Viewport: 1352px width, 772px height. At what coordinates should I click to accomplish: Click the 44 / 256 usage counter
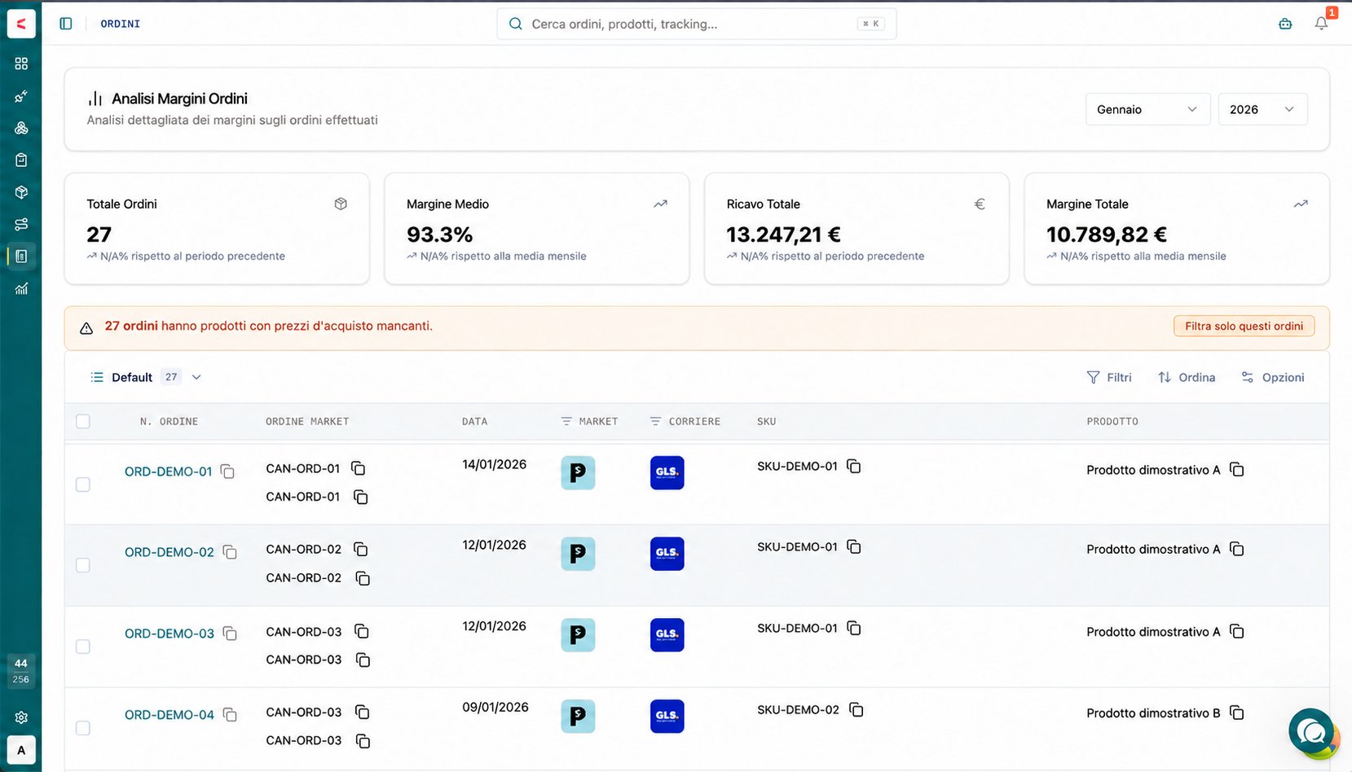(21, 671)
